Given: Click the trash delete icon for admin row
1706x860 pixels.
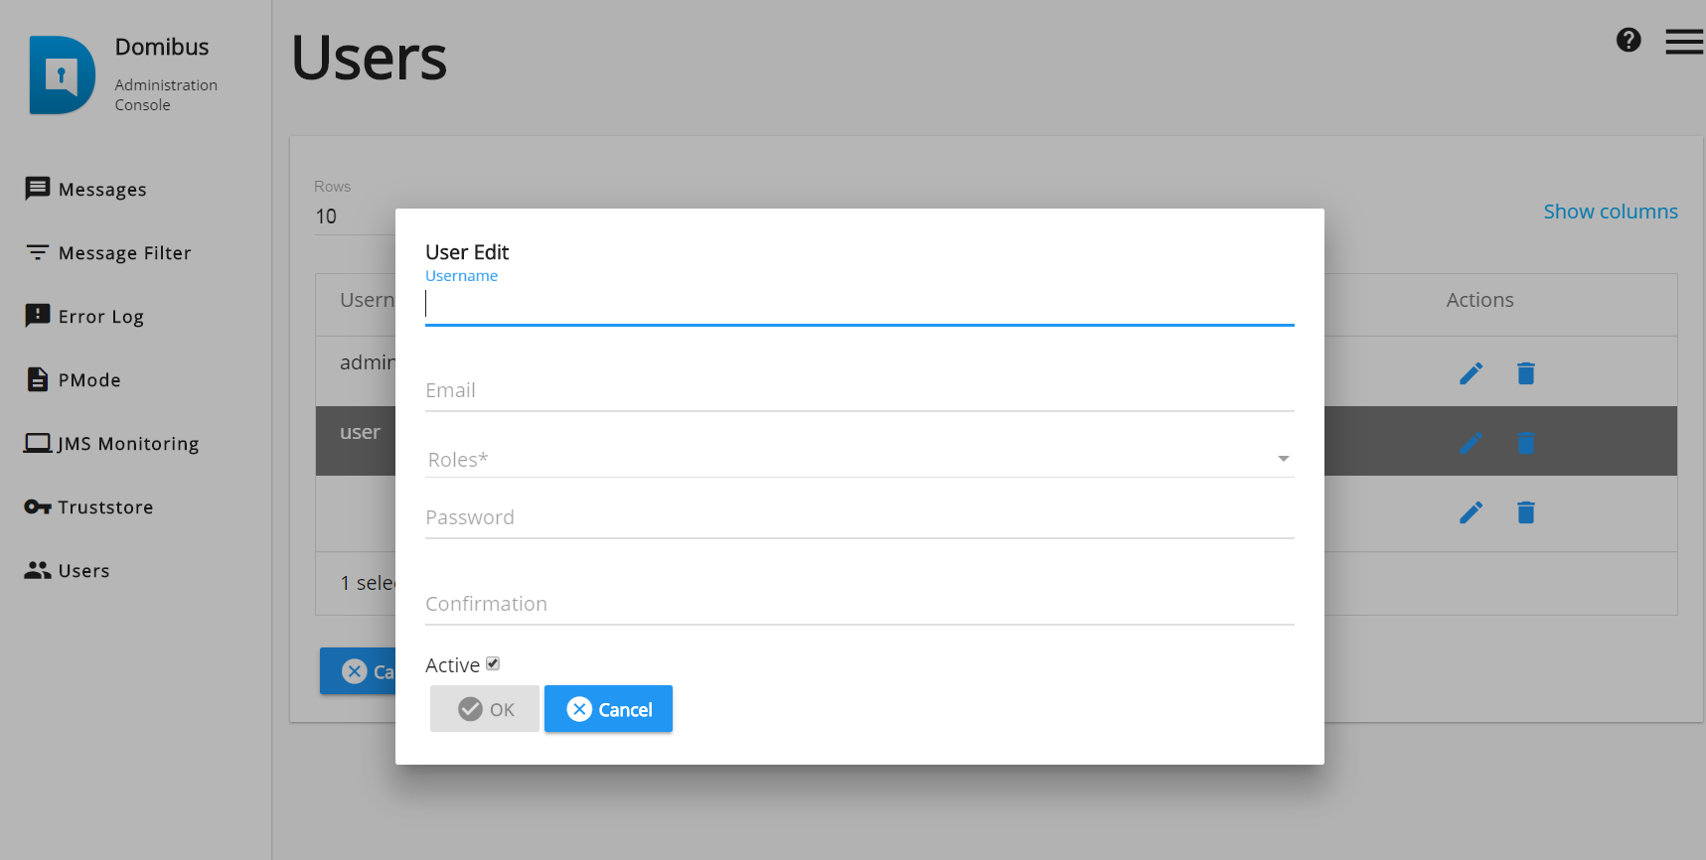Looking at the screenshot, I should 1526,373.
